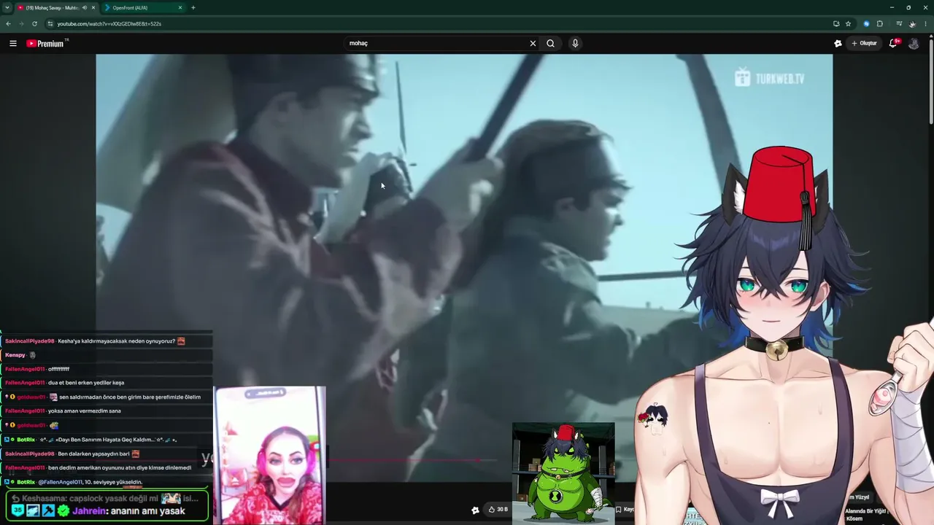934x525 pixels.
Task: Go forward in browser history
Action: point(21,24)
